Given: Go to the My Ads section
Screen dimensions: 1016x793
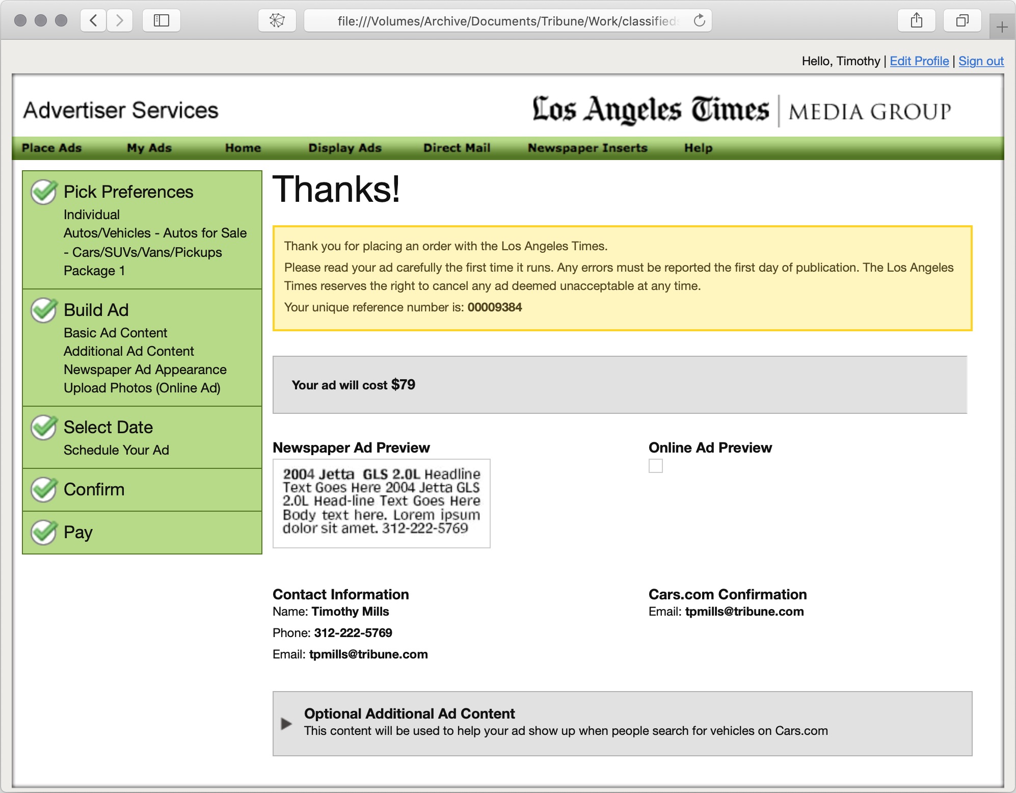Looking at the screenshot, I should click(x=149, y=148).
